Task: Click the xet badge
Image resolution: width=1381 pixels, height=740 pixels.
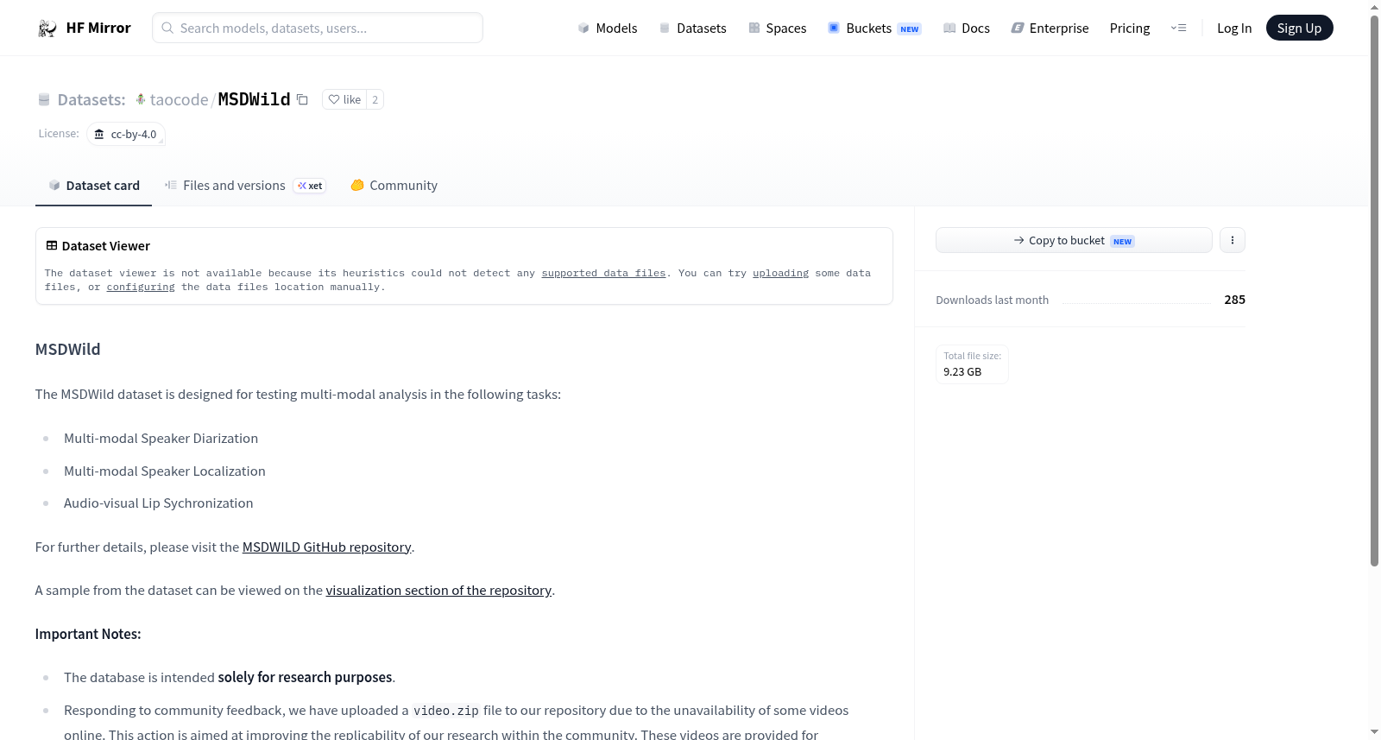Action: 310,186
